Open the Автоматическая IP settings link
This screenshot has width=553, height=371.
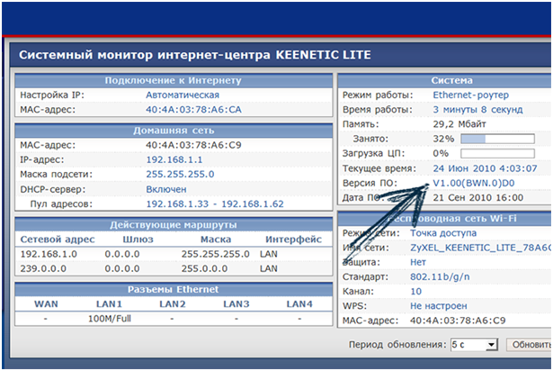click(x=183, y=95)
